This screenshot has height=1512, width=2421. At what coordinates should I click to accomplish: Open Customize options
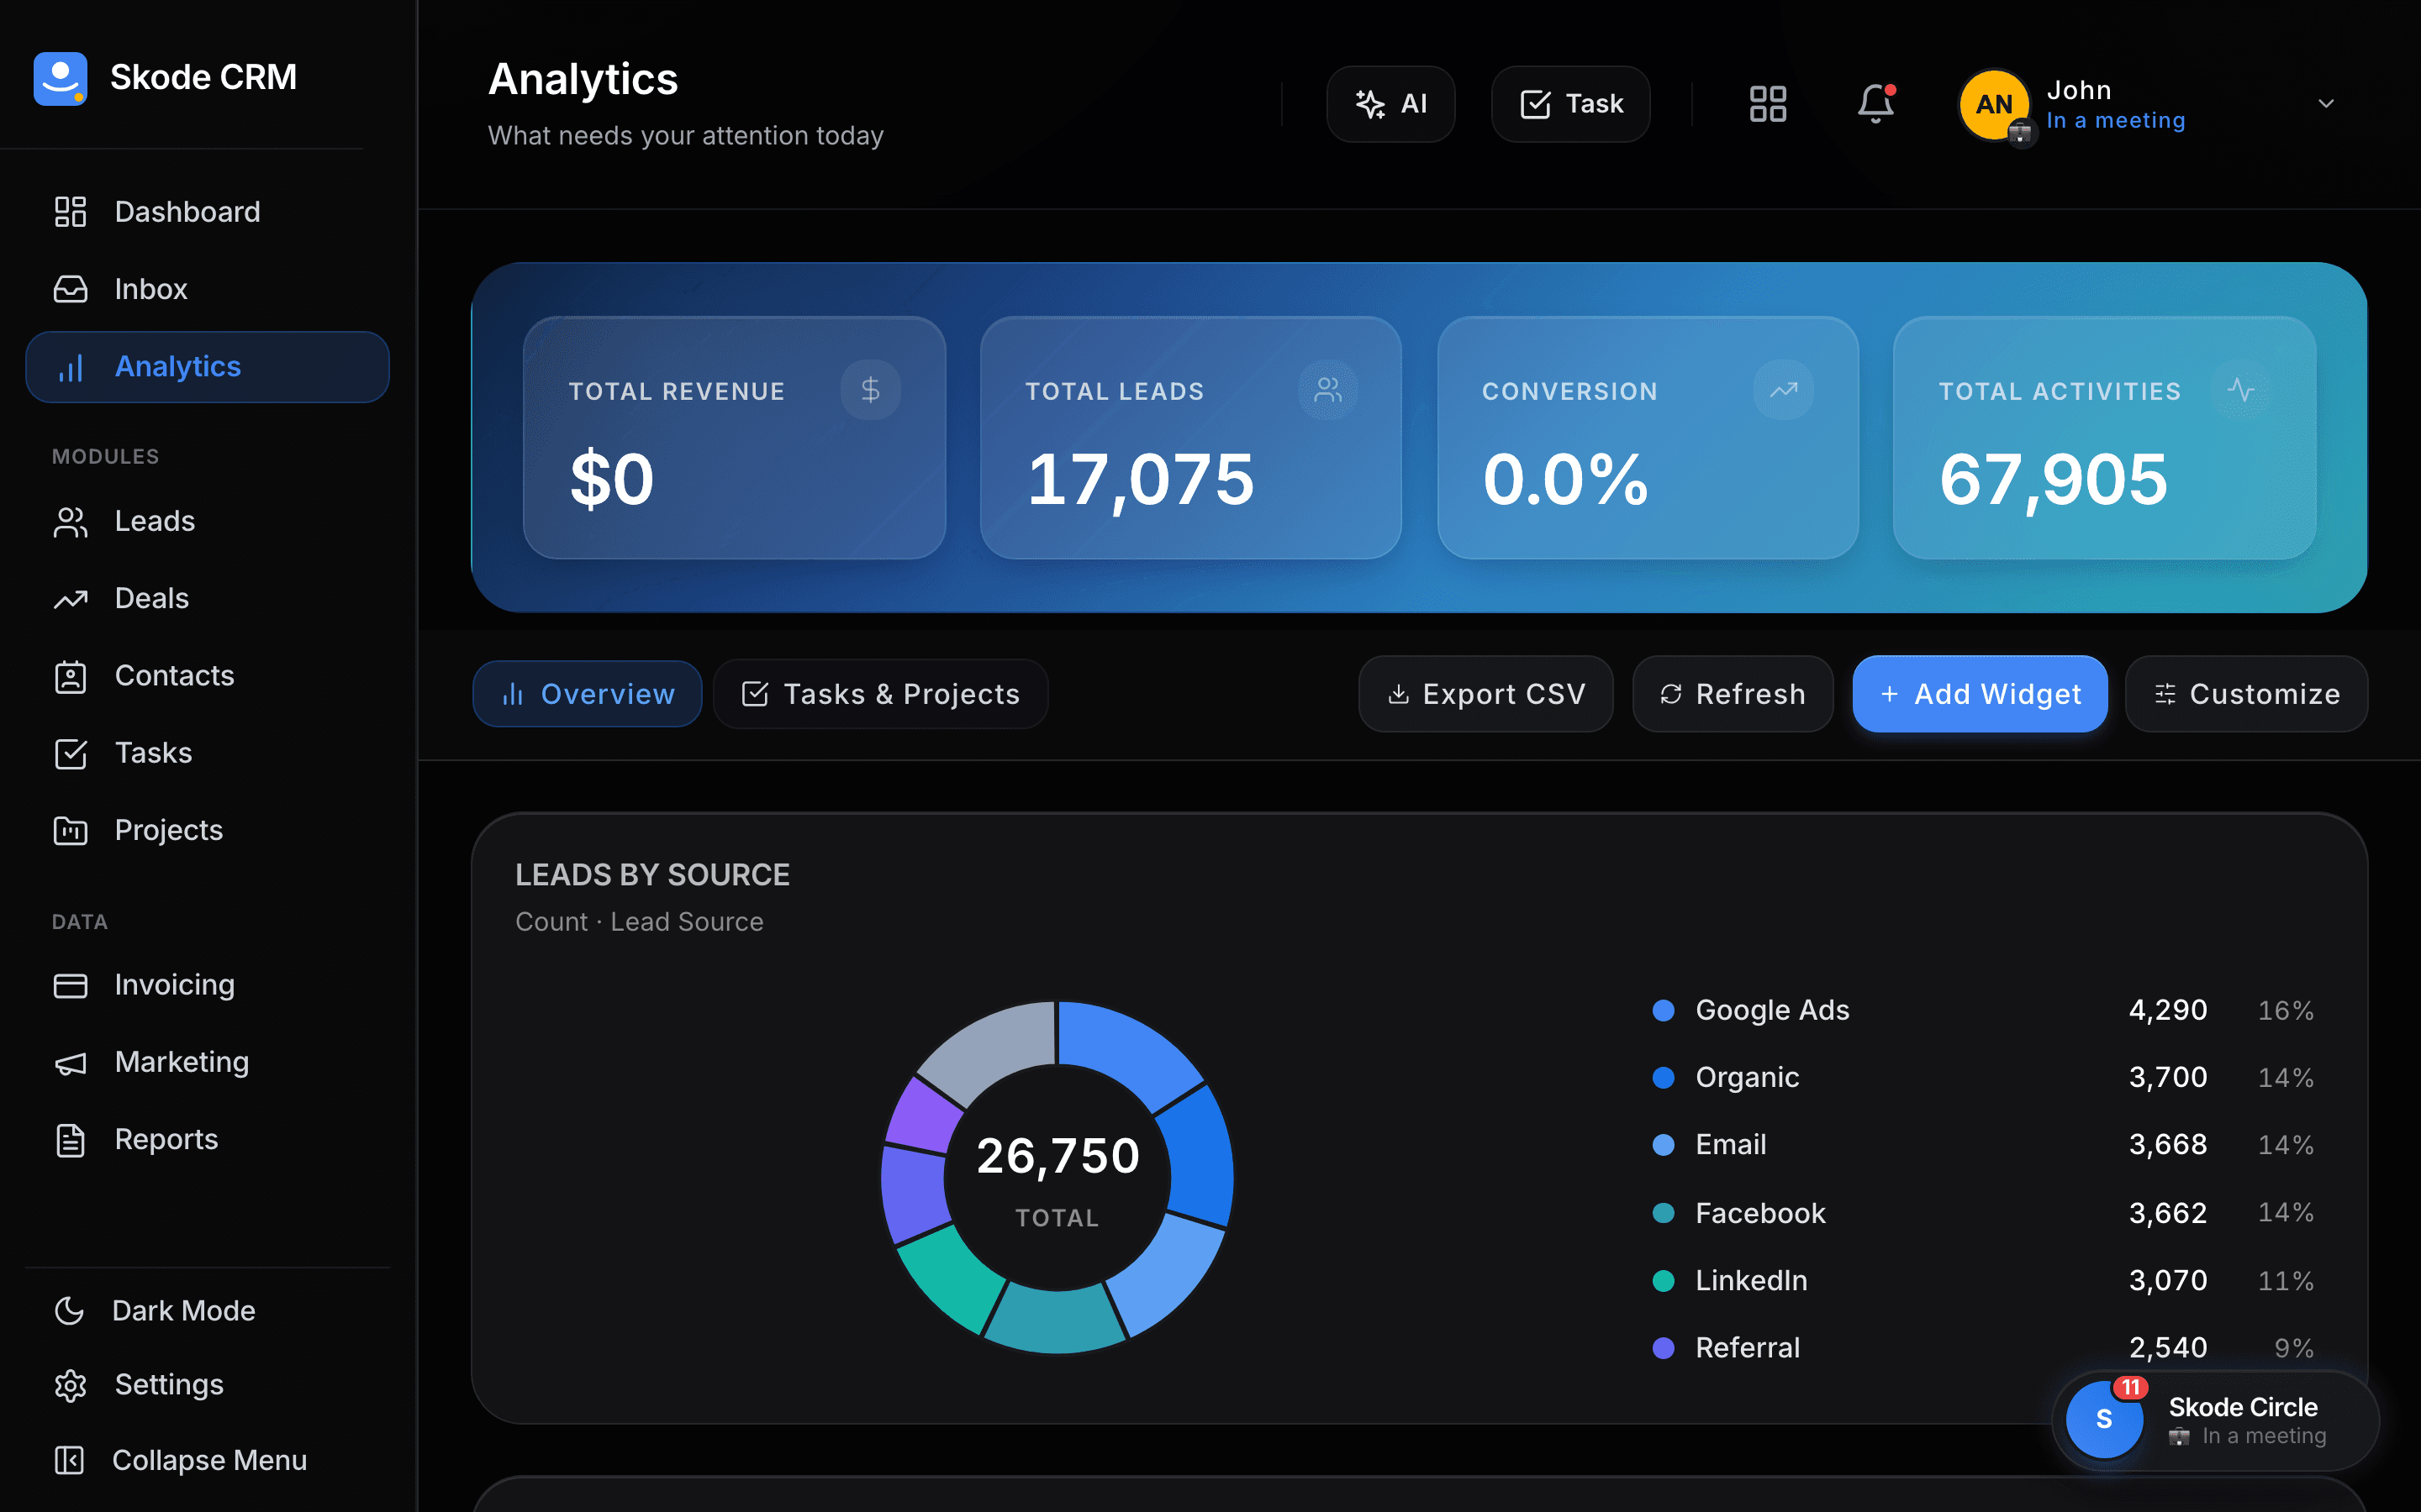pos(2246,694)
